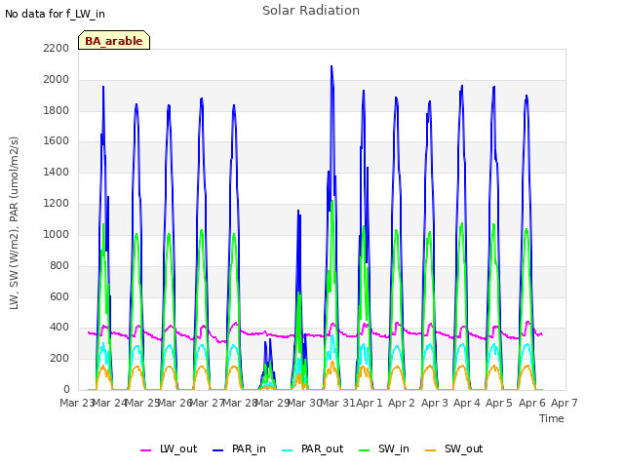
Task: Click the Apr 7 x-axis tick label
Action: [x=564, y=403]
